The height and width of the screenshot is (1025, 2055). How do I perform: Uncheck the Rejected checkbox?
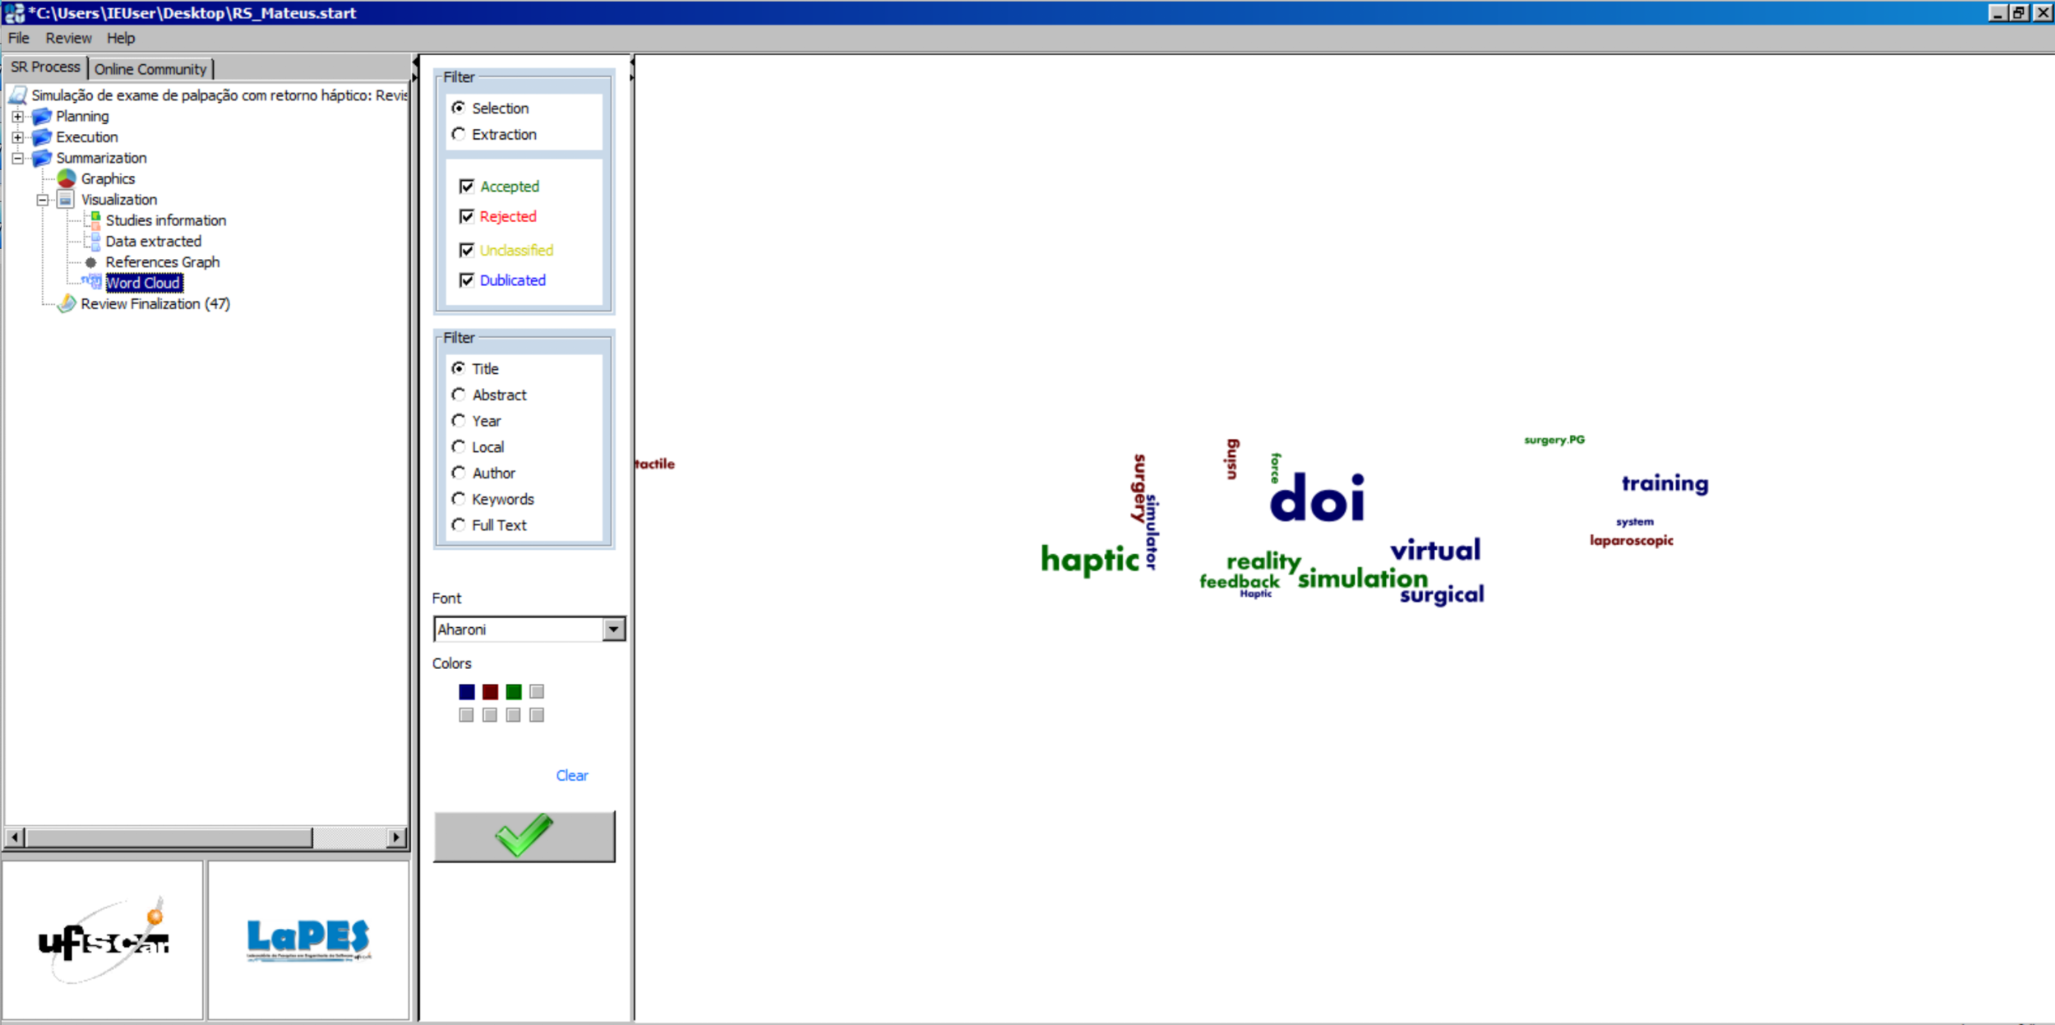coord(467,216)
